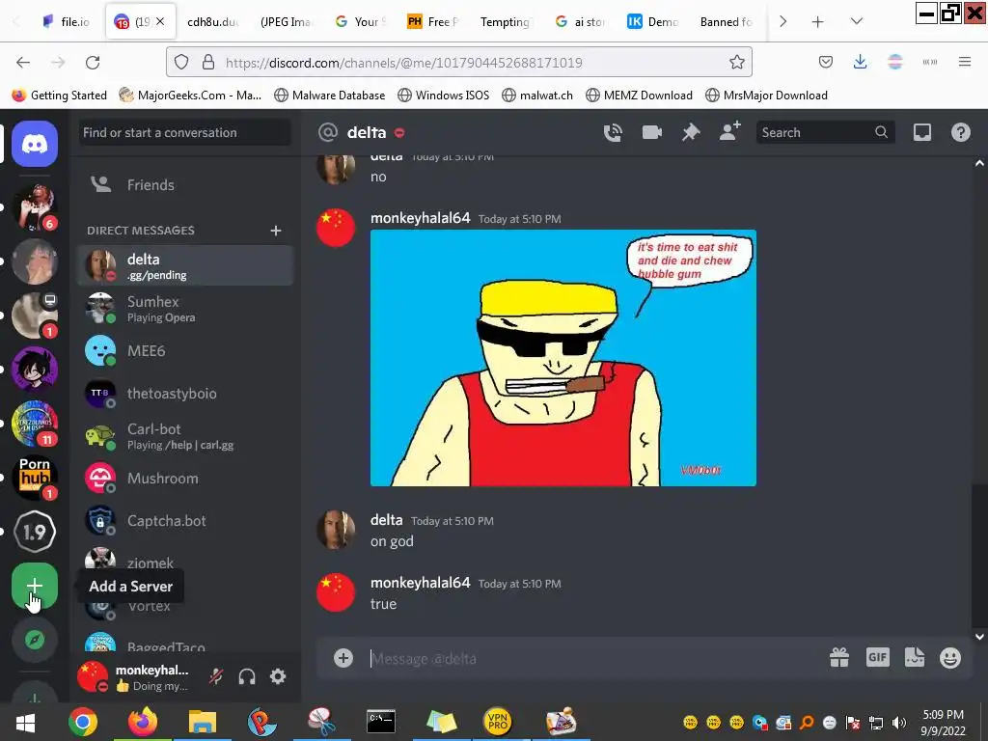Add friends to DM icon
This screenshot has height=741, width=988.
(729, 131)
